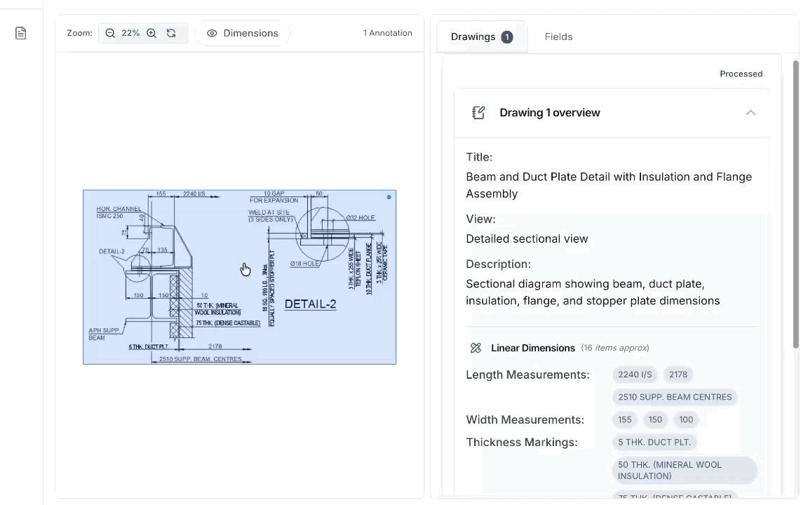Click the zoom in magnifier icon
Viewport: 808px width, 505px height.
151,33
